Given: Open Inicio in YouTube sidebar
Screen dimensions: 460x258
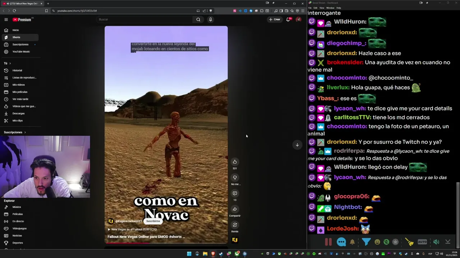Looking at the screenshot, I should [19, 30].
